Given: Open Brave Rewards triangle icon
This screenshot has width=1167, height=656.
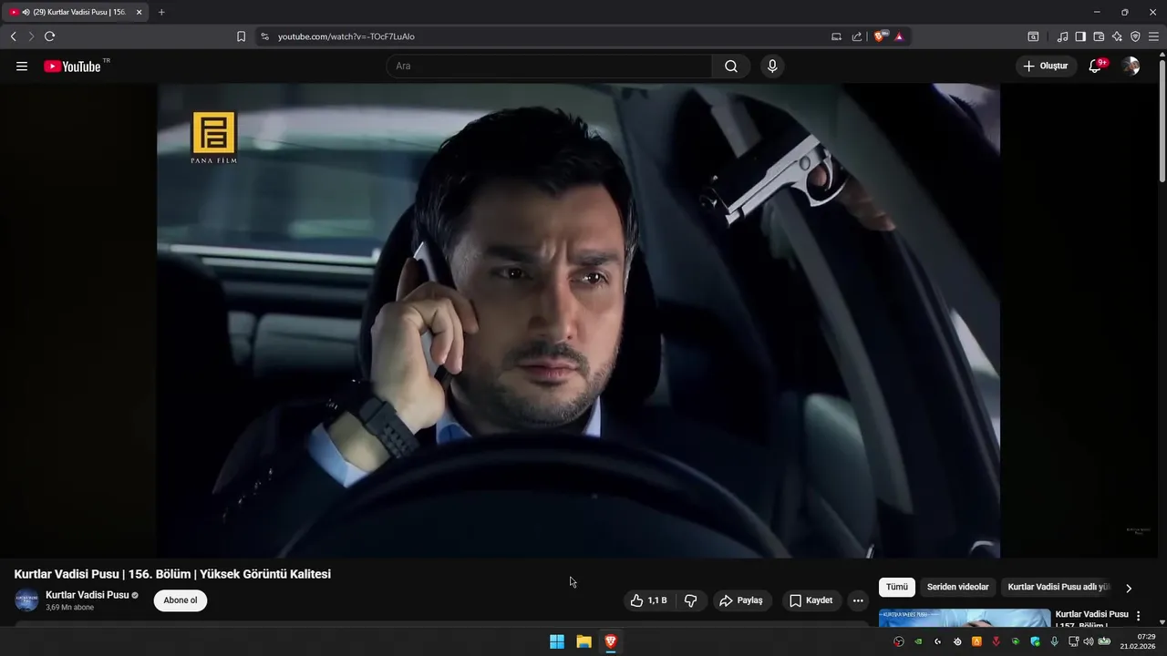Looking at the screenshot, I should [x=899, y=36].
